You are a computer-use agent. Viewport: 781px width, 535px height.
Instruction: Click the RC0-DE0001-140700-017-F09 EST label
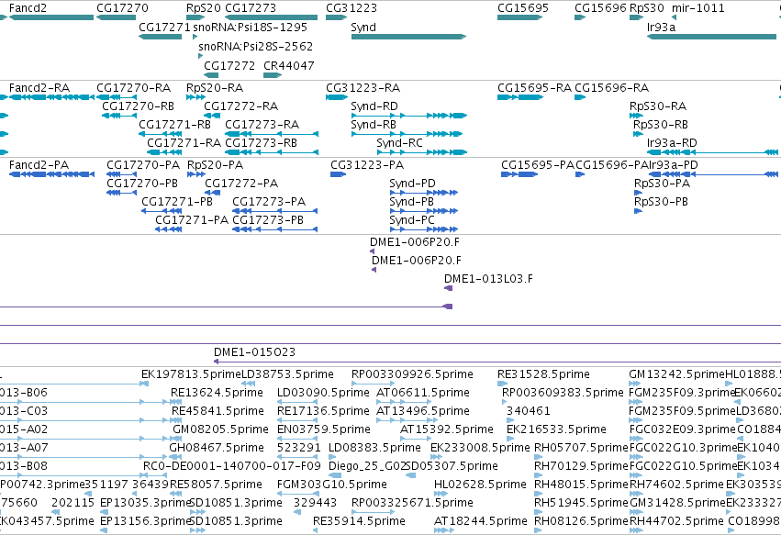click(232, 466)
